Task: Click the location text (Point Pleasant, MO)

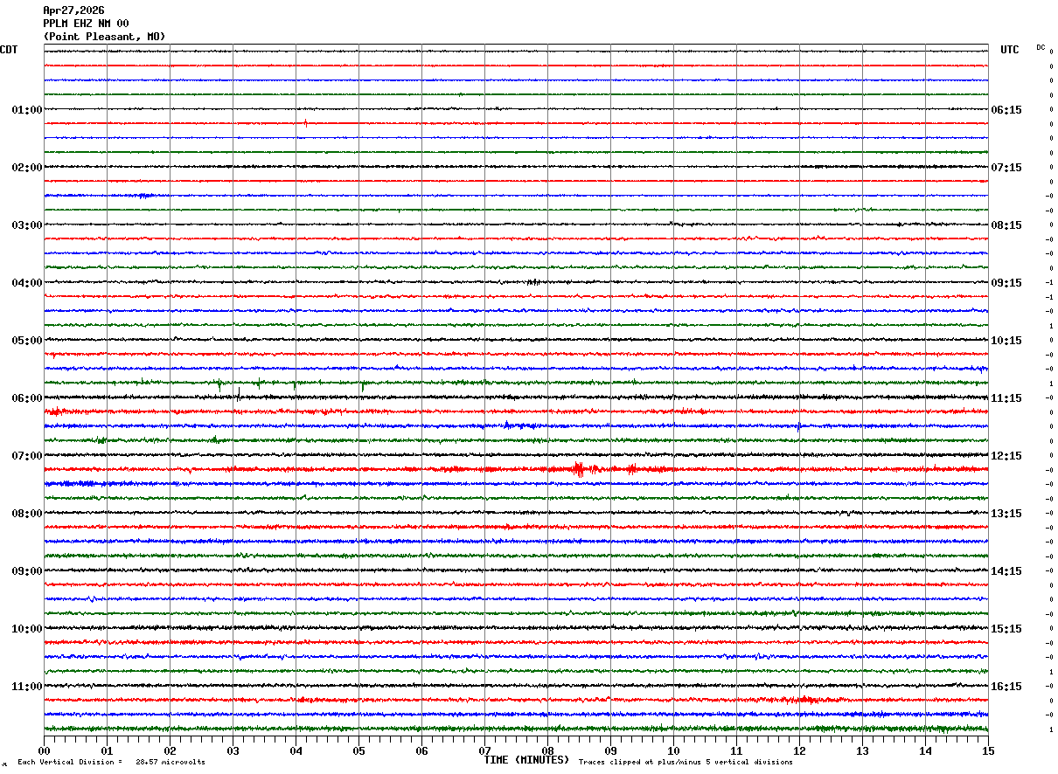Action: click(104, 37)
